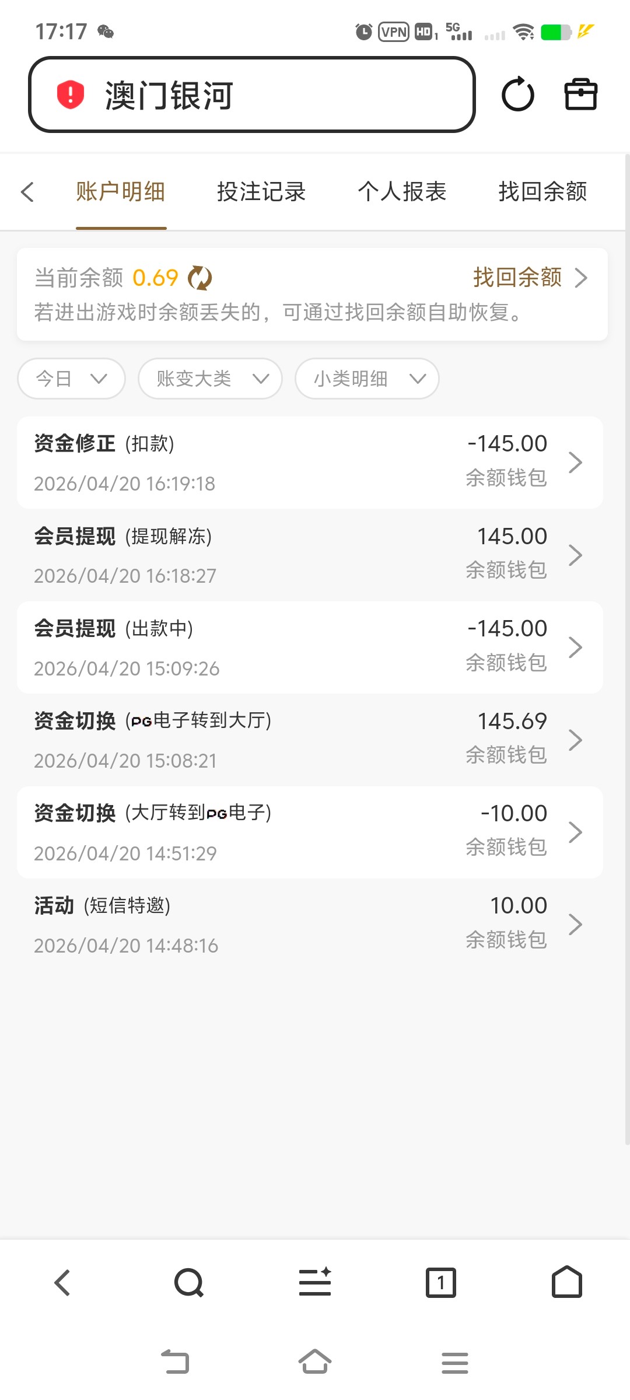Switch to the 投注记录 tab
Screen dimensions: 630x1400
[261, 192]
